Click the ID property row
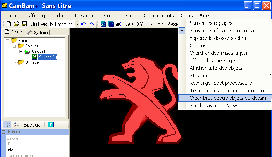Image resolution: width=272 pixels, height=157 pixels. [x=37, y=144]
